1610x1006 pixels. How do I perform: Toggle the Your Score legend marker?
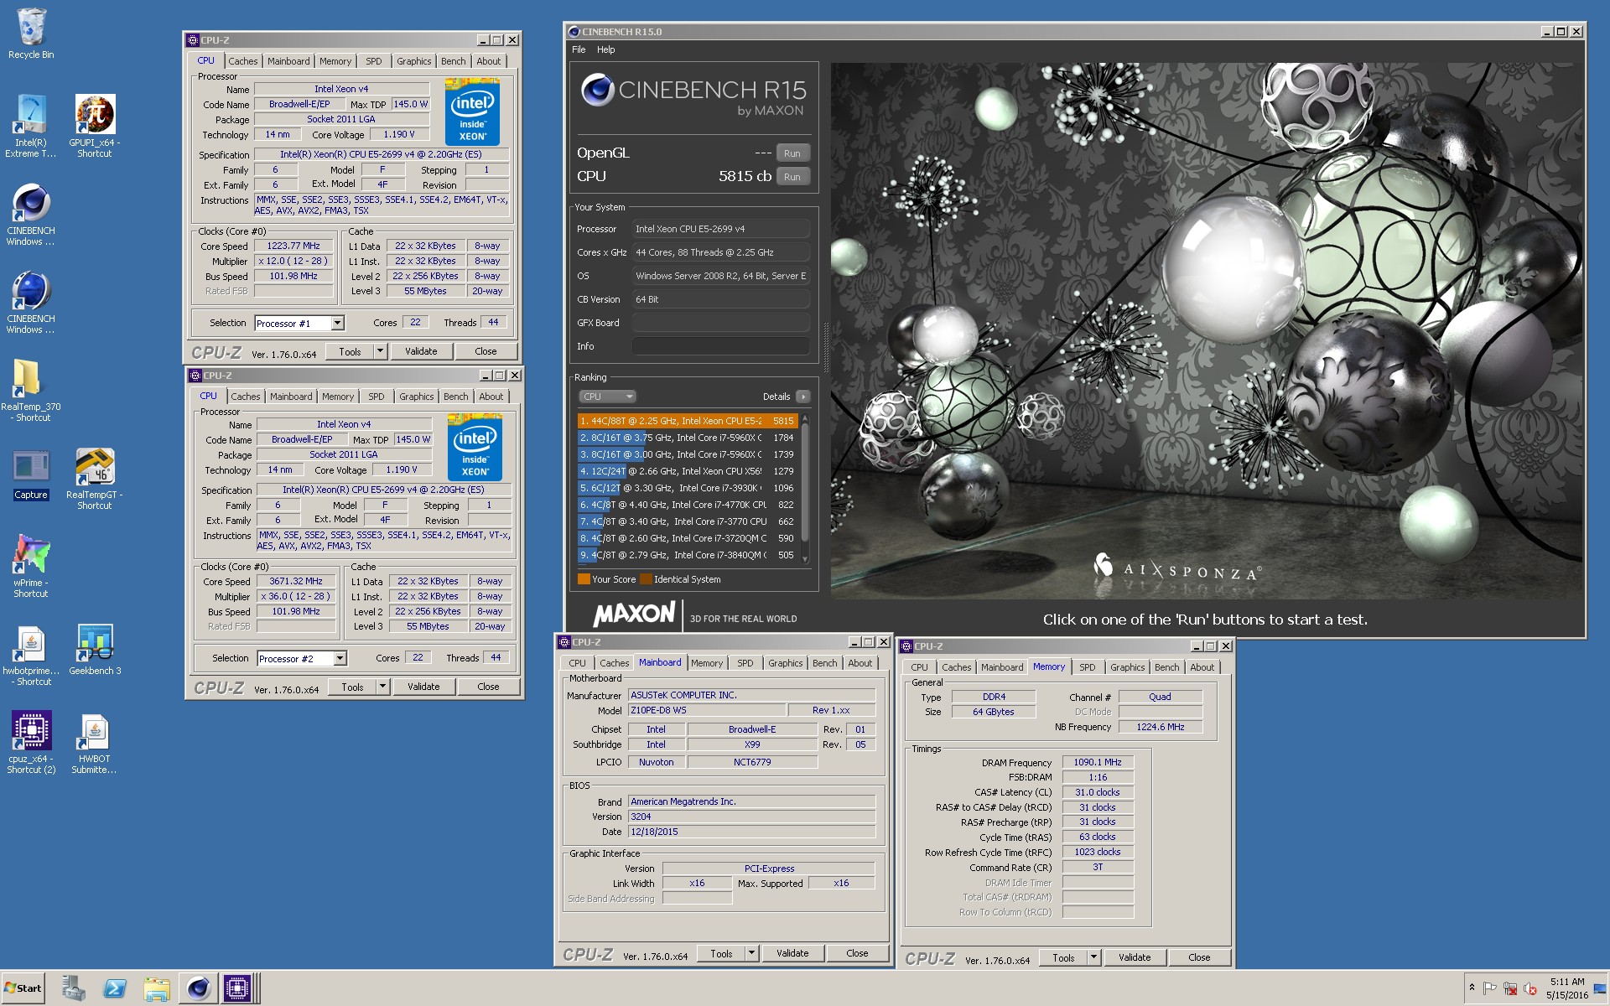(x=584, y=578)
